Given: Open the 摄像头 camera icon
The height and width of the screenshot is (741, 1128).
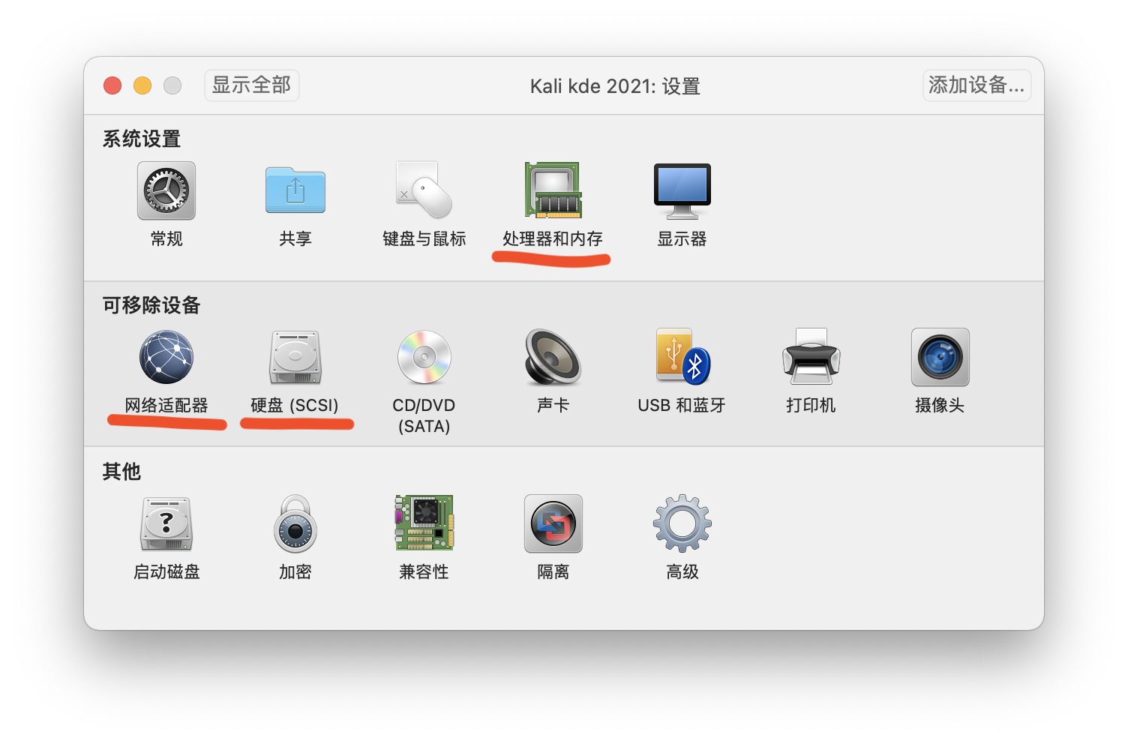Looking at the screenshot, I should [x=940, y=357].
